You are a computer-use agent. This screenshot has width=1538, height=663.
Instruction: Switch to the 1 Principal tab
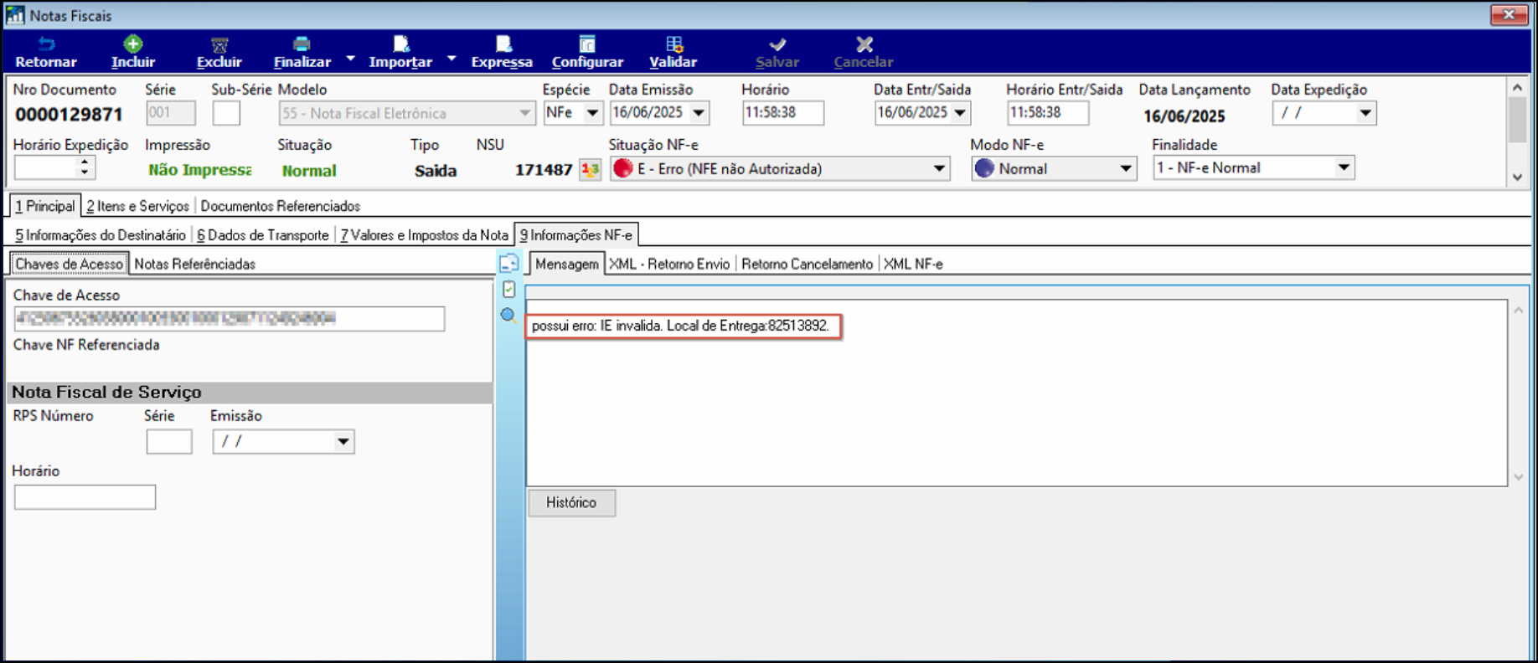(x=45, y=206)
